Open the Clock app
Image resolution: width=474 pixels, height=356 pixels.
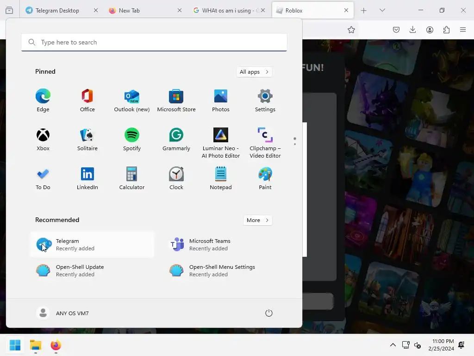176,178
